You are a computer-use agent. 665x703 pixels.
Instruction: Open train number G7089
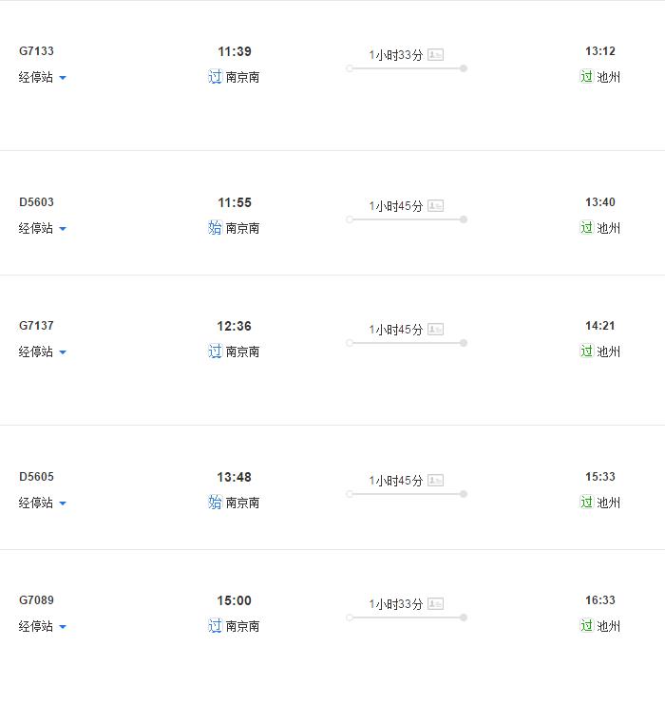pos(36,599)
